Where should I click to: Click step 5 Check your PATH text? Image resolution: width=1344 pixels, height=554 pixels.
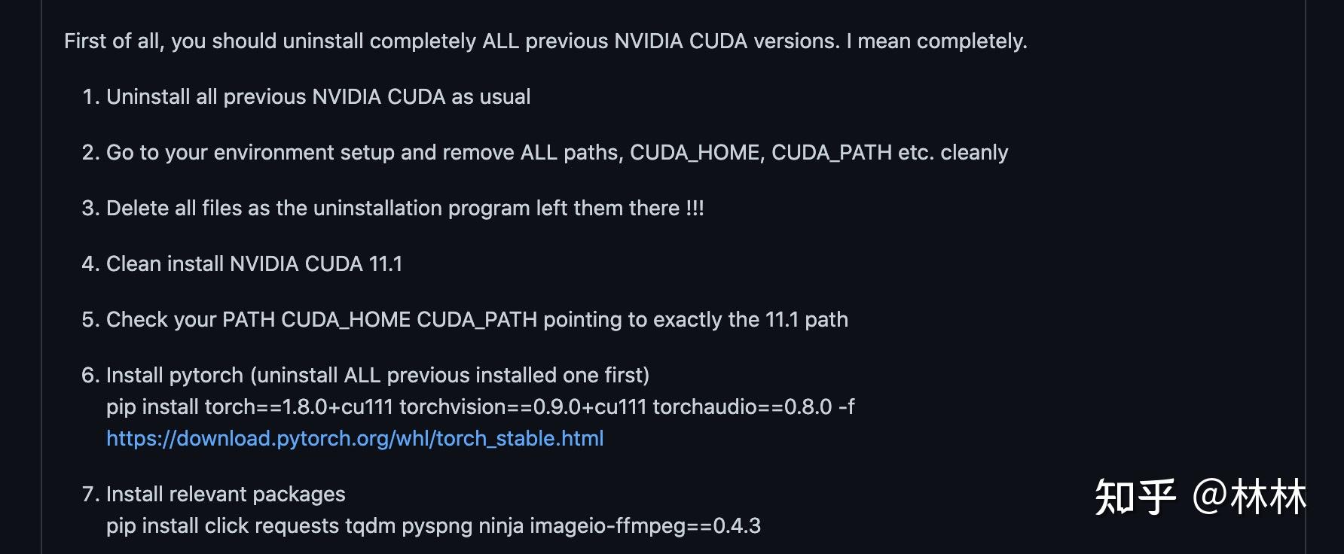coord(477,319)
